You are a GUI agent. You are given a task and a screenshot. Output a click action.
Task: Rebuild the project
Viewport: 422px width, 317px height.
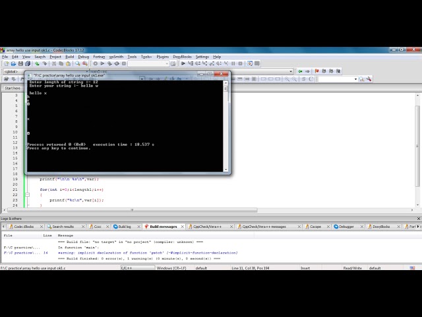coord(117,63)
